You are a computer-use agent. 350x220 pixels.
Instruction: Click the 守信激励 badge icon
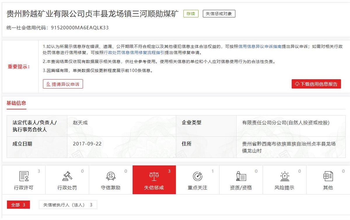point(111,176)
